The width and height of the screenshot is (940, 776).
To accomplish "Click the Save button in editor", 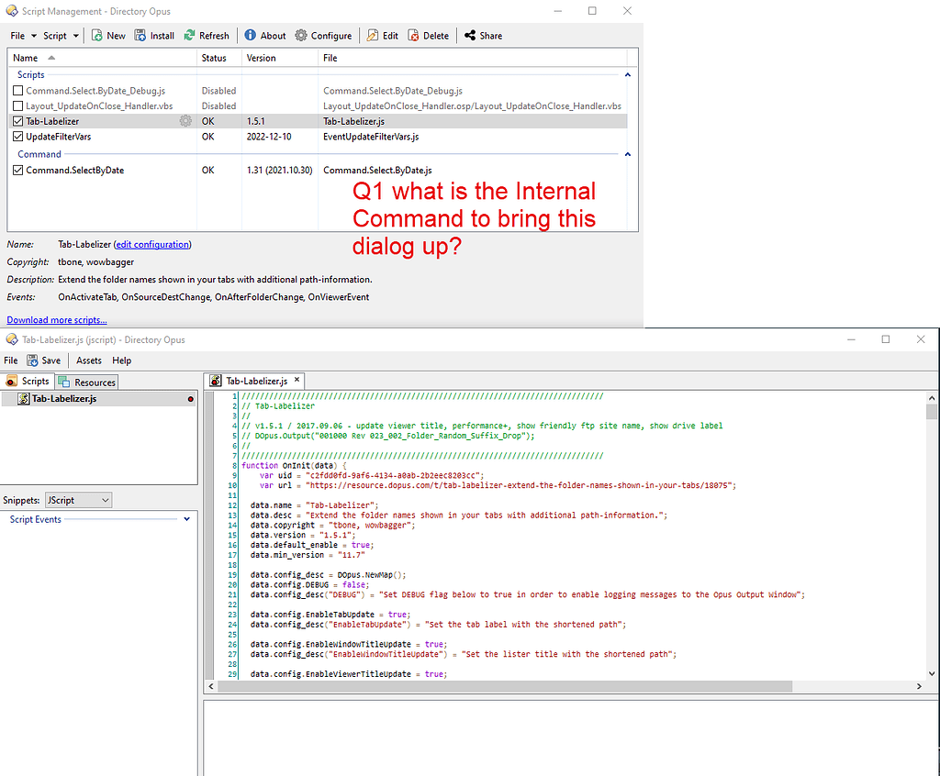I will click(44, 360).
